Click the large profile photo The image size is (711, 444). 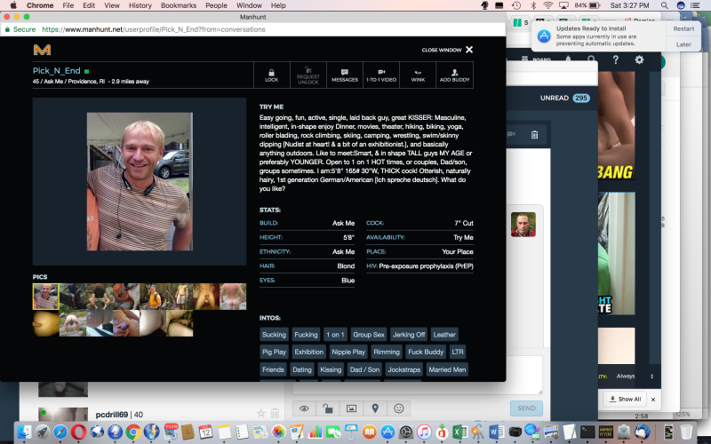pyautogui.click(x=140, y=182)
